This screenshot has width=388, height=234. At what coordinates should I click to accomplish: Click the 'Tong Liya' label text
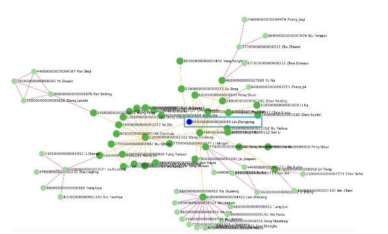94,188
